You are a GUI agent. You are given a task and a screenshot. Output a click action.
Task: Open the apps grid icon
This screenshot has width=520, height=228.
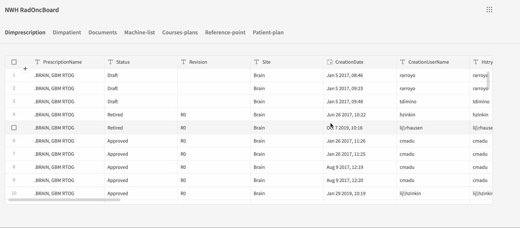point(489,10)
